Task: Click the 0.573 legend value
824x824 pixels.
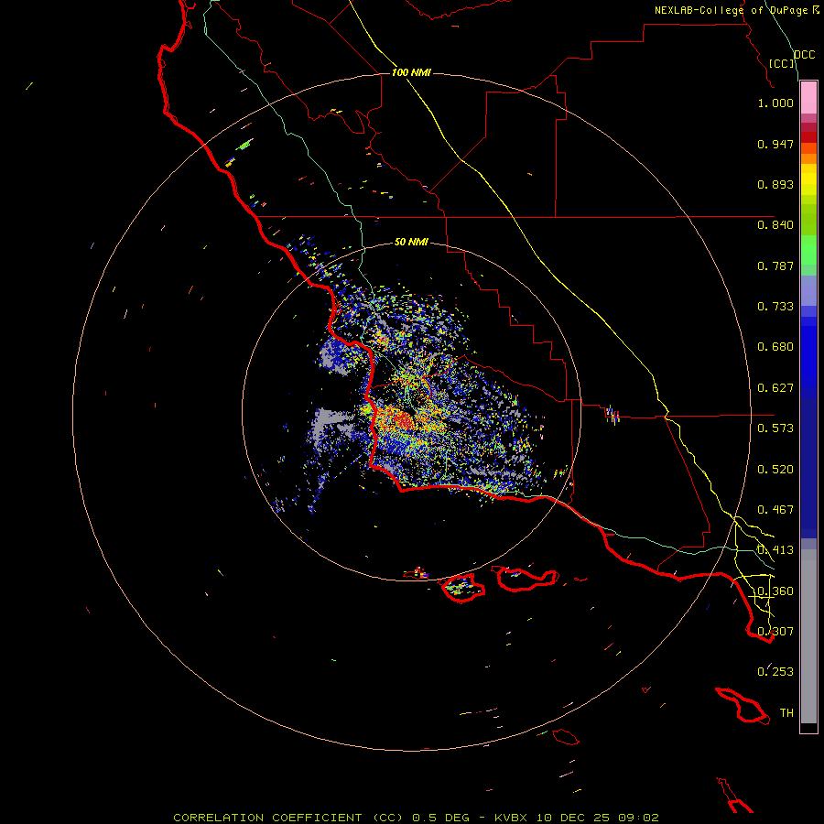Action: (775, 428)
